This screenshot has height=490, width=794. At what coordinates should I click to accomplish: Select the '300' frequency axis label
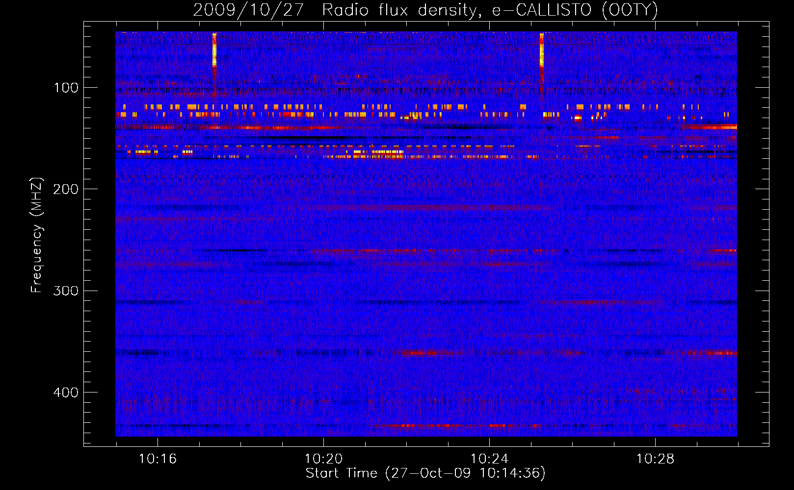click(66, 291)
